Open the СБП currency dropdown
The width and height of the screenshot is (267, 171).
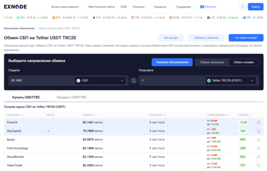100,81
